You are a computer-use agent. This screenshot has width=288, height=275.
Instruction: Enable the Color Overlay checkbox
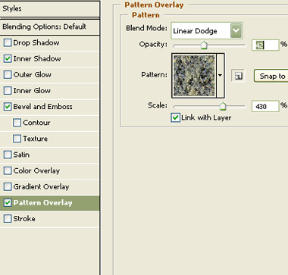(x=8, y=170)
